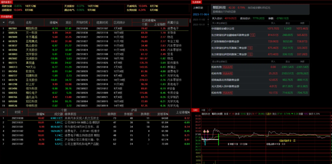
Task: Click the clock icon beside K线 tab
Action: (209, 110)
